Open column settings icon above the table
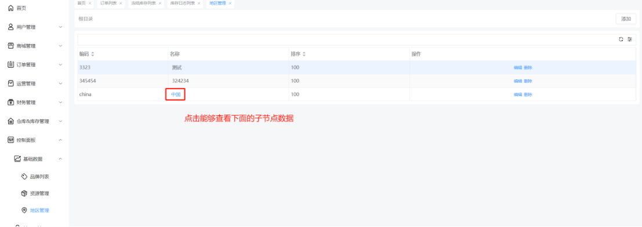Screen dimensions: 642x227 coord(630,39)
